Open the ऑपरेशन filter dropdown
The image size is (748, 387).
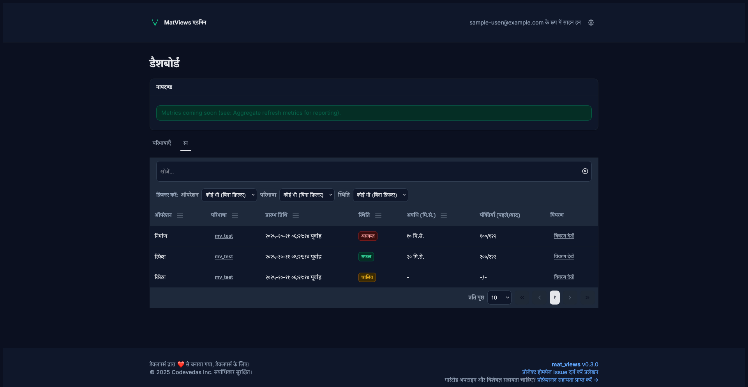click(229, 195)
